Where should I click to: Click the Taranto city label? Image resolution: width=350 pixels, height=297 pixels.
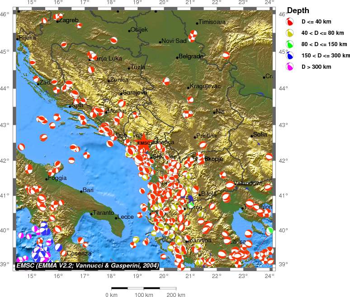[104, 213]
